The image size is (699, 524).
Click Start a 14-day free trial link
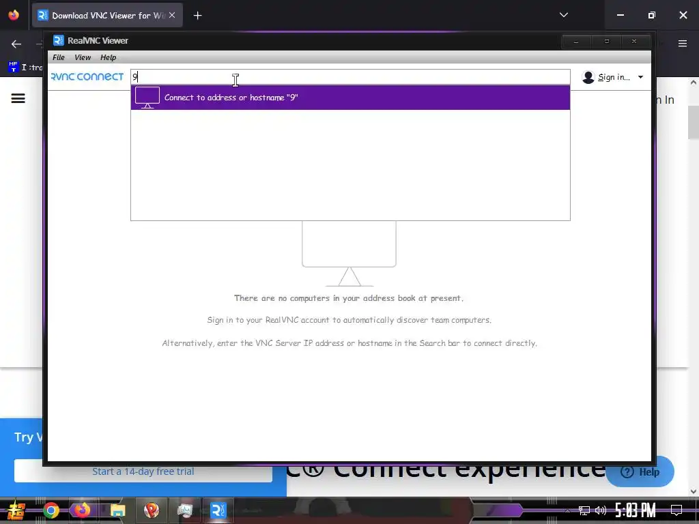tap(143, 471)
